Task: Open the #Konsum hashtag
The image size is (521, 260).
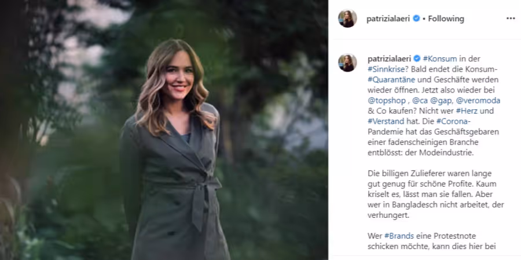Action: [439, 59]
